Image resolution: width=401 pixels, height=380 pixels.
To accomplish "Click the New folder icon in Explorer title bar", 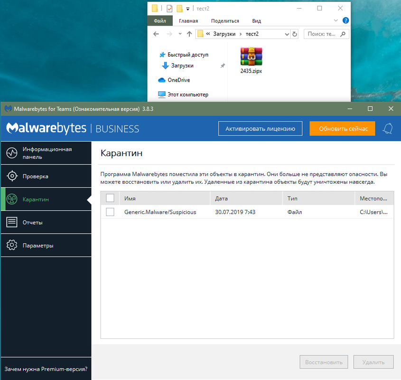I will coord(180,9).
